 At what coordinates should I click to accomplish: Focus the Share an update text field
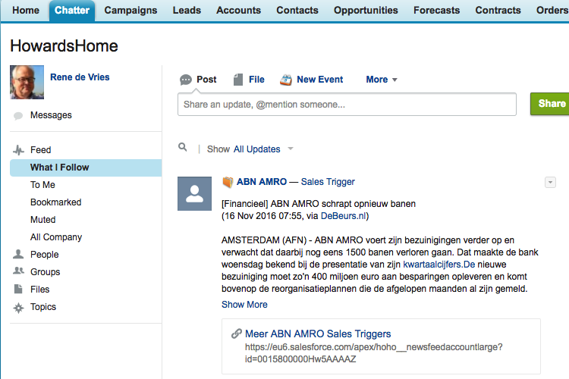347,105
